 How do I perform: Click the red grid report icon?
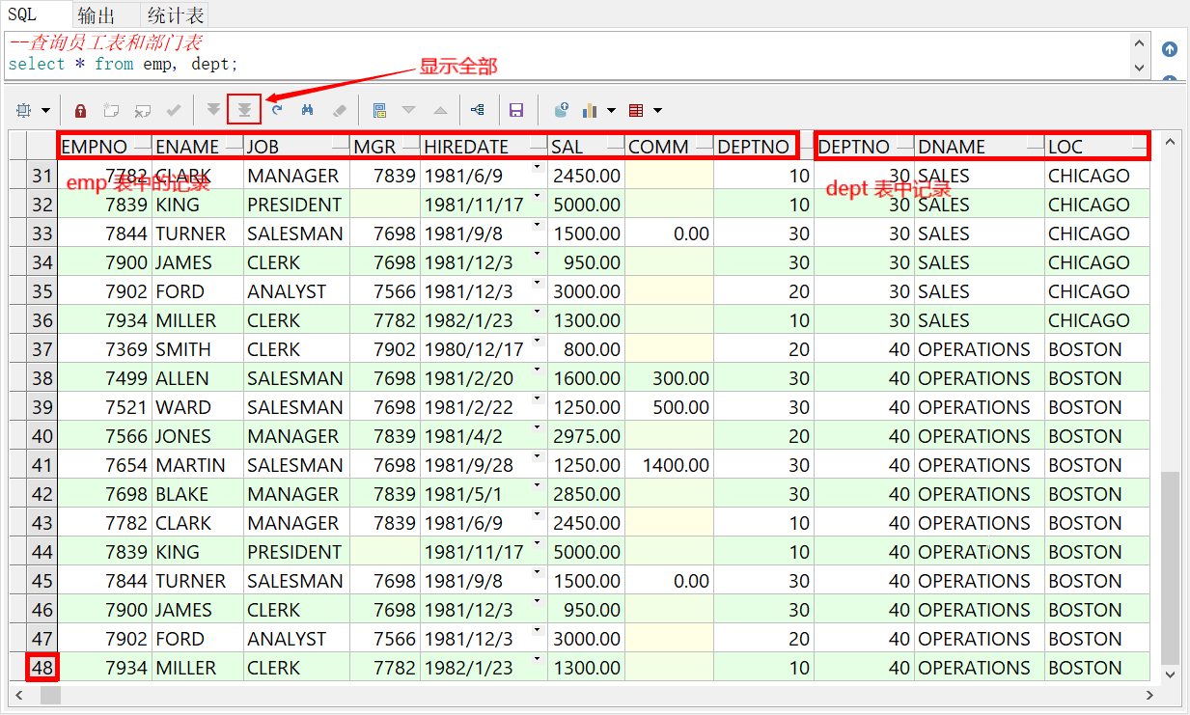click(636, 110)
